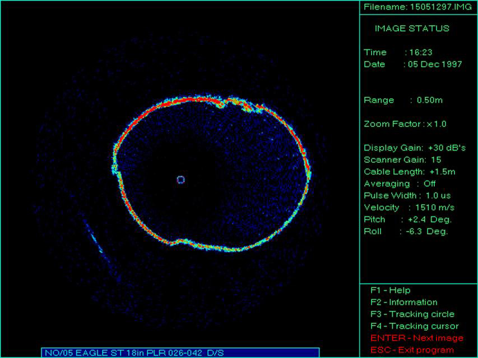Screen dimensions: 478x358
Task: Click the Averaging Off setting
Action: pos(400,183)
